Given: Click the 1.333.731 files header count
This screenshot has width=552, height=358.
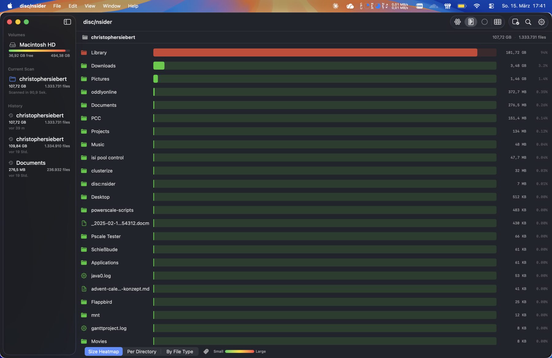Looking at the screenshot, I should coord(532,37).
